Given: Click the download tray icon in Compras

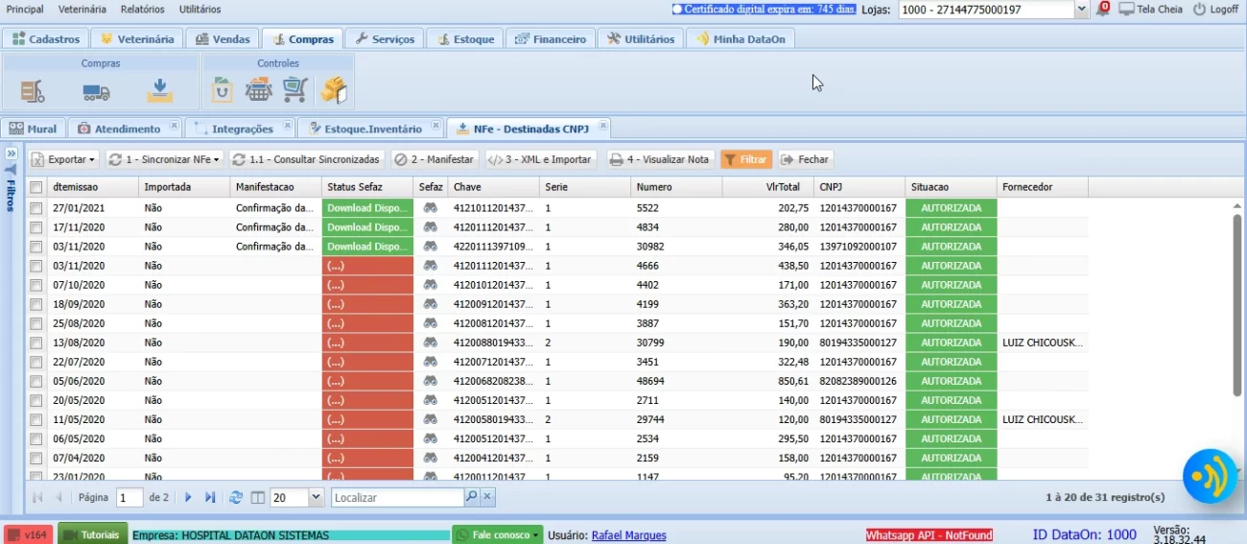Looking at the screenshot, I should (159, 91).
